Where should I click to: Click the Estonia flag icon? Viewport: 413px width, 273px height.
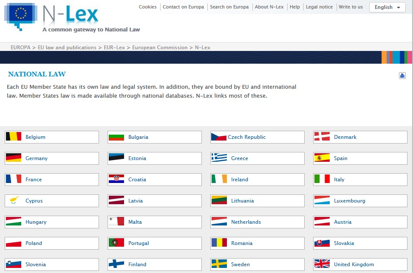pos(116,158)
